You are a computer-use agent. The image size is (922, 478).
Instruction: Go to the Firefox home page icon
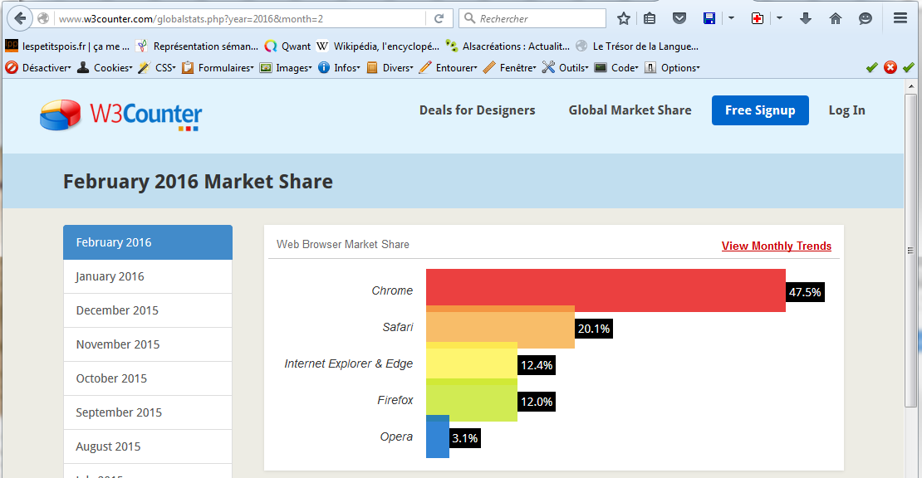click(x=836, y=18)
